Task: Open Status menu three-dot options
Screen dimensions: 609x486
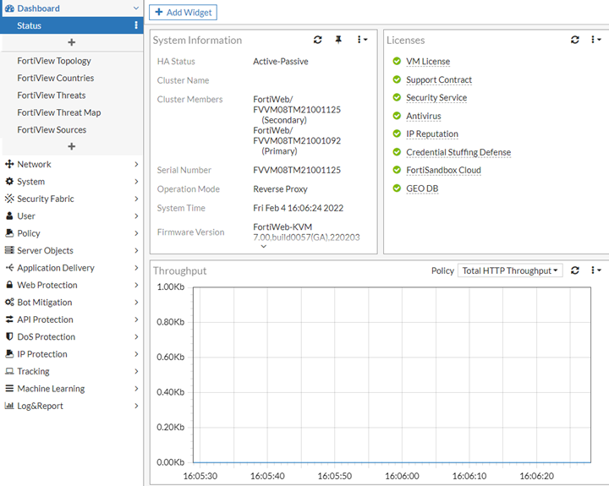Action: click(136, 25)
